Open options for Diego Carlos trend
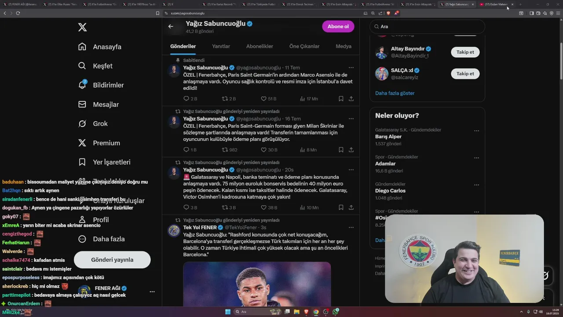 (x=476, y=185)
